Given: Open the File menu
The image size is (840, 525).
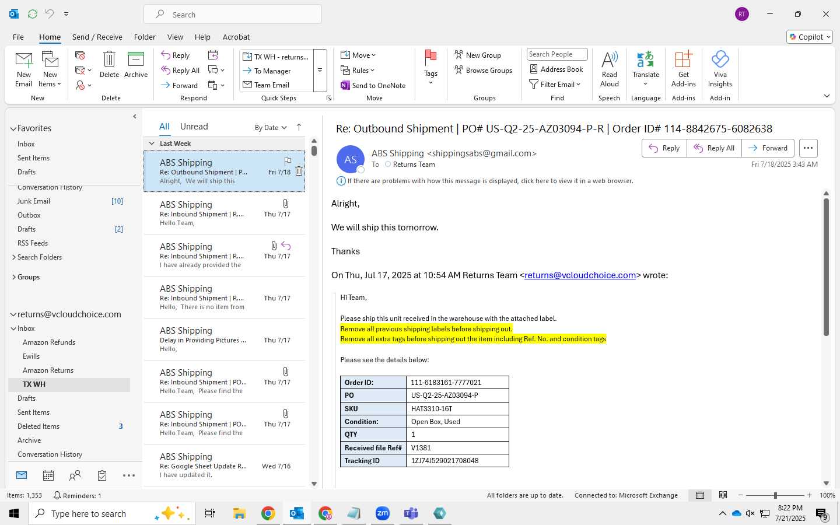Looking at the screenshot, I should point(18,37).
